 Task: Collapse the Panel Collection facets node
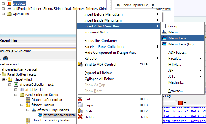click(16, 95)
